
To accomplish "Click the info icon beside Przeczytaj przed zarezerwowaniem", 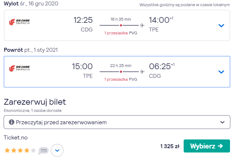I will (x=12, y=122).
